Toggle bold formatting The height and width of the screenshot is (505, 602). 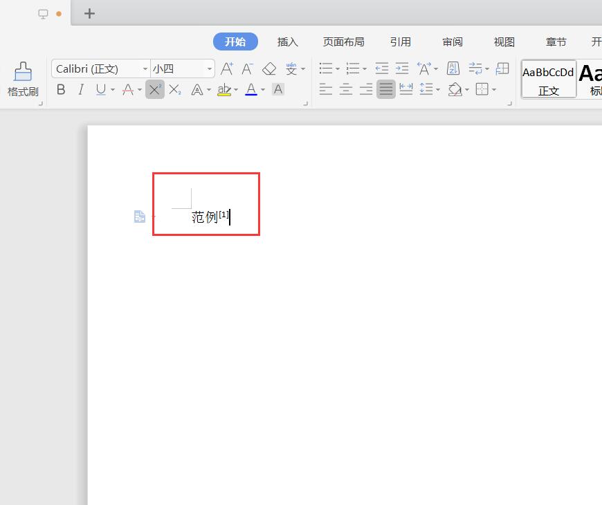pos(61,89)
